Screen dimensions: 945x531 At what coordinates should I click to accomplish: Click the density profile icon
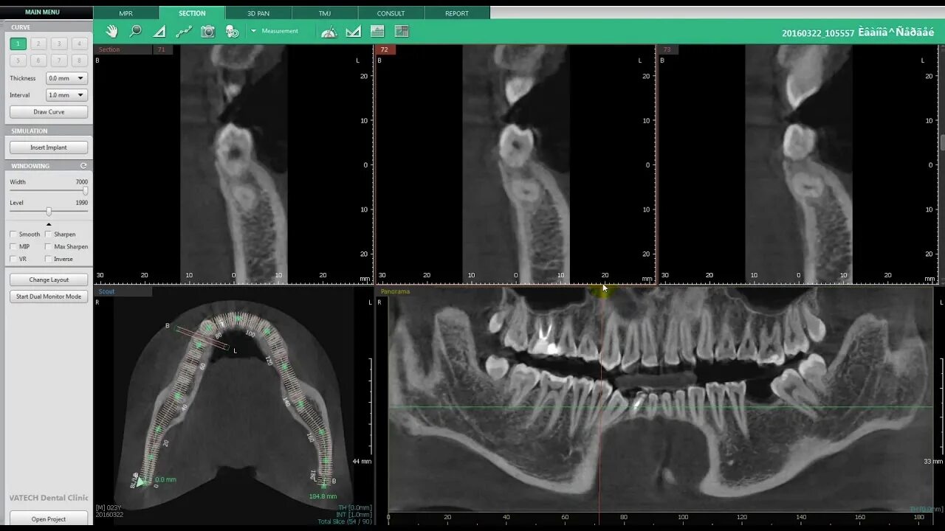(x=377, y=31)
